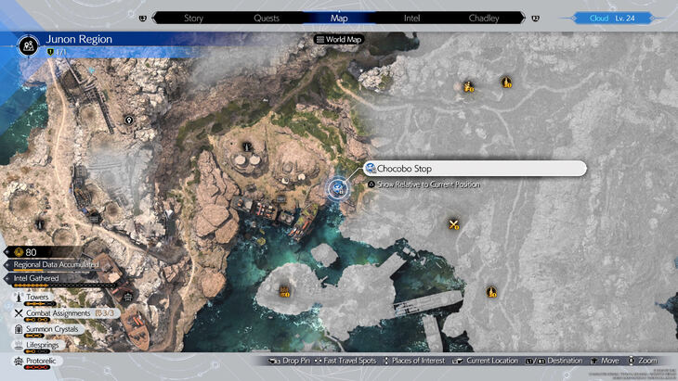Open the Quests tab
This screenshot has width=678, height=381.
tap(266, 18)
